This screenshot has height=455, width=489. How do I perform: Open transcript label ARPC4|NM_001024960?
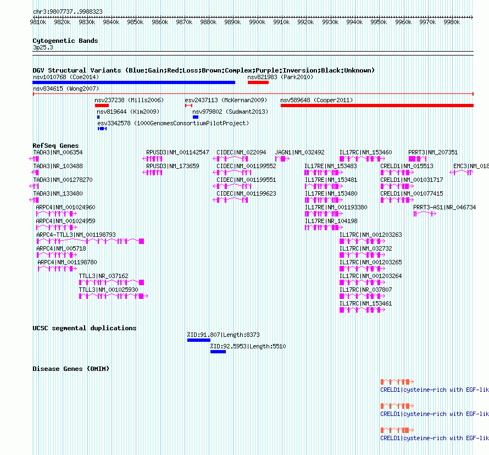click(65, 207)
